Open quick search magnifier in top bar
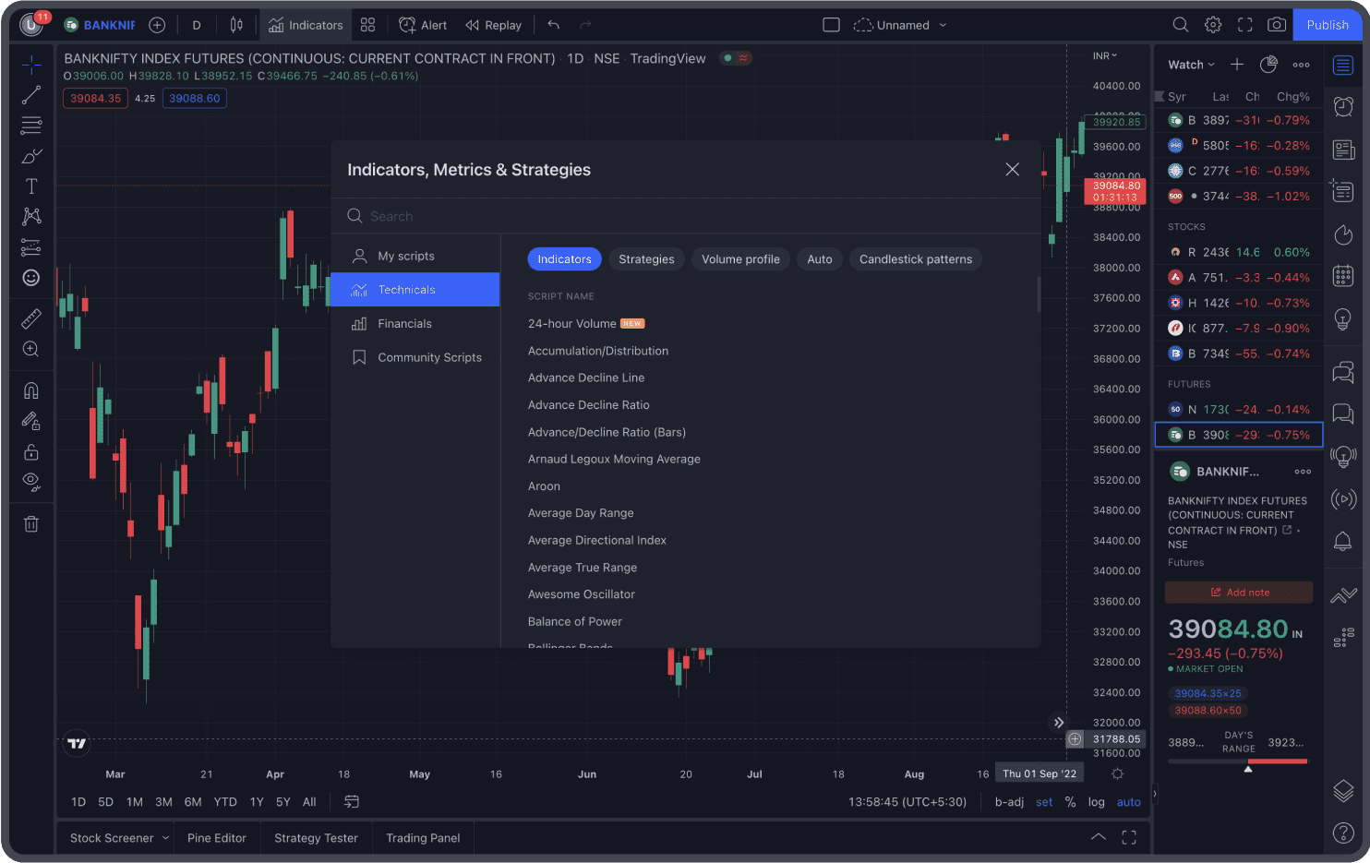Image resolution: width=1370 pixels, height=863 pixels. (1181, 25)
